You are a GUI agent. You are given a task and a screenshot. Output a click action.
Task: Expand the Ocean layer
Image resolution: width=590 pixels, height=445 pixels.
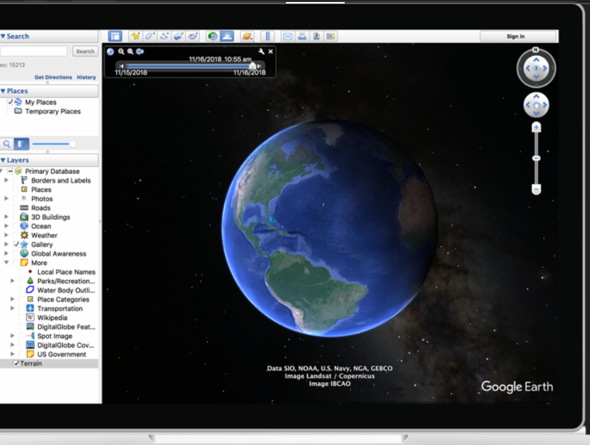point(6,226)
